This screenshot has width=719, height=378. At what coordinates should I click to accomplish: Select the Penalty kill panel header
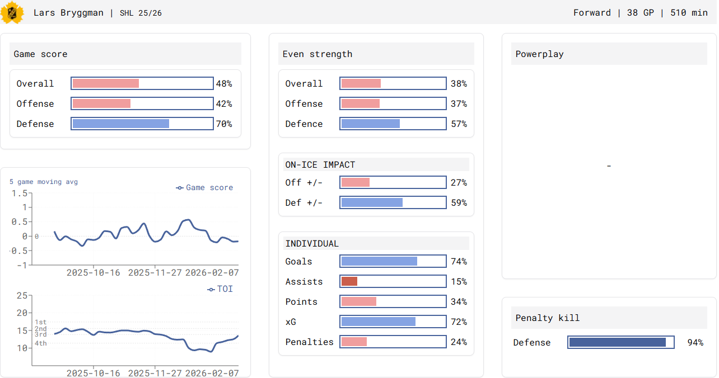click(x=609, y=318)
